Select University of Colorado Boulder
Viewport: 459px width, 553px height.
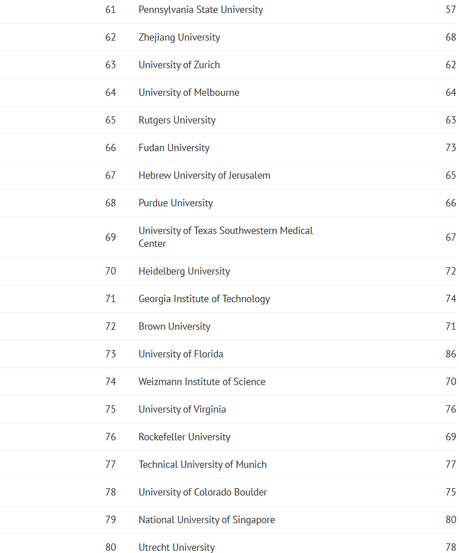(x=203, y=492)
